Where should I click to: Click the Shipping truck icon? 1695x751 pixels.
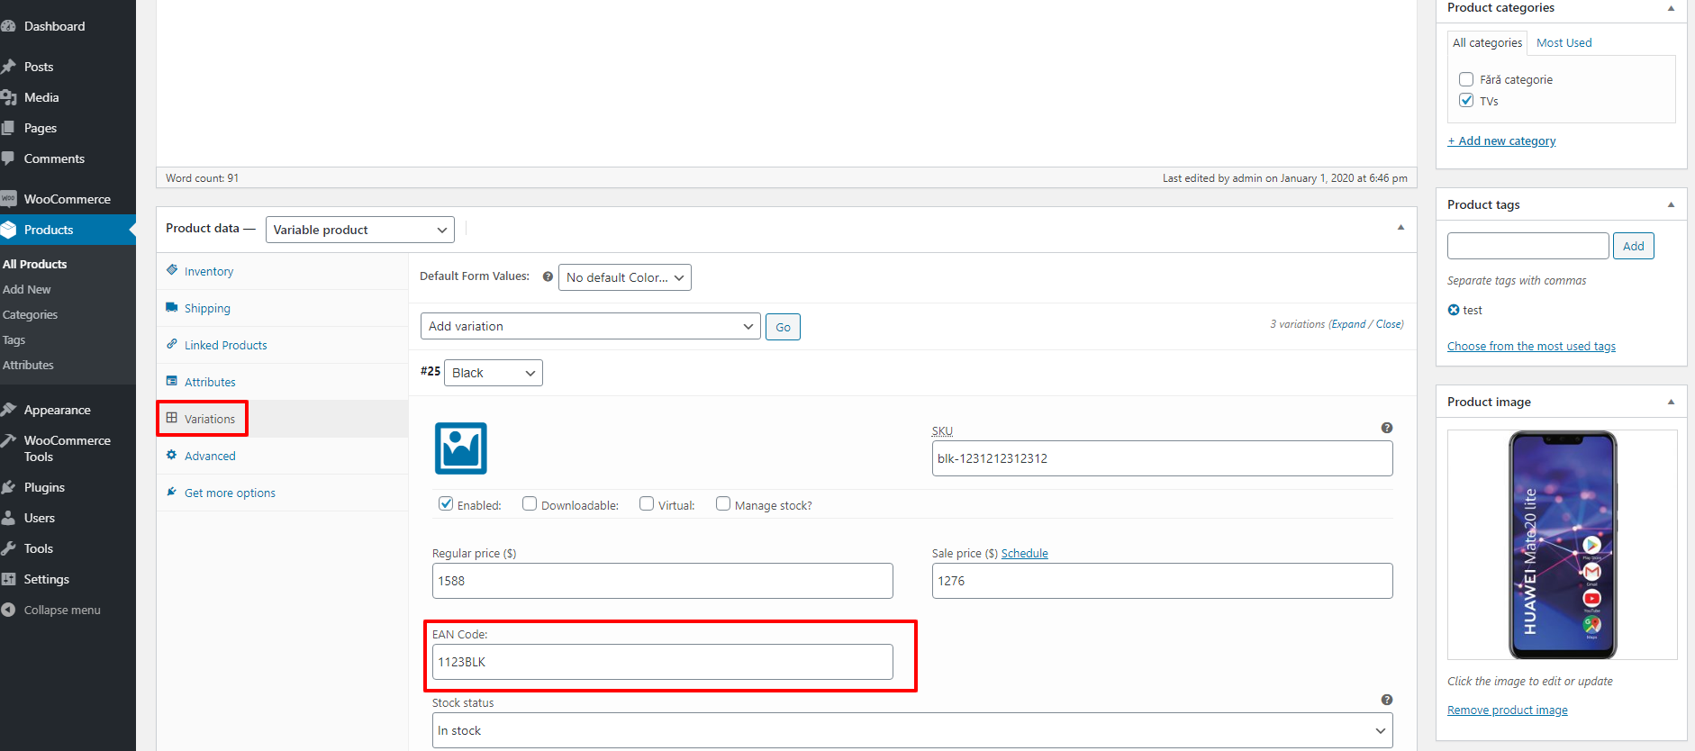coord(172,307)
